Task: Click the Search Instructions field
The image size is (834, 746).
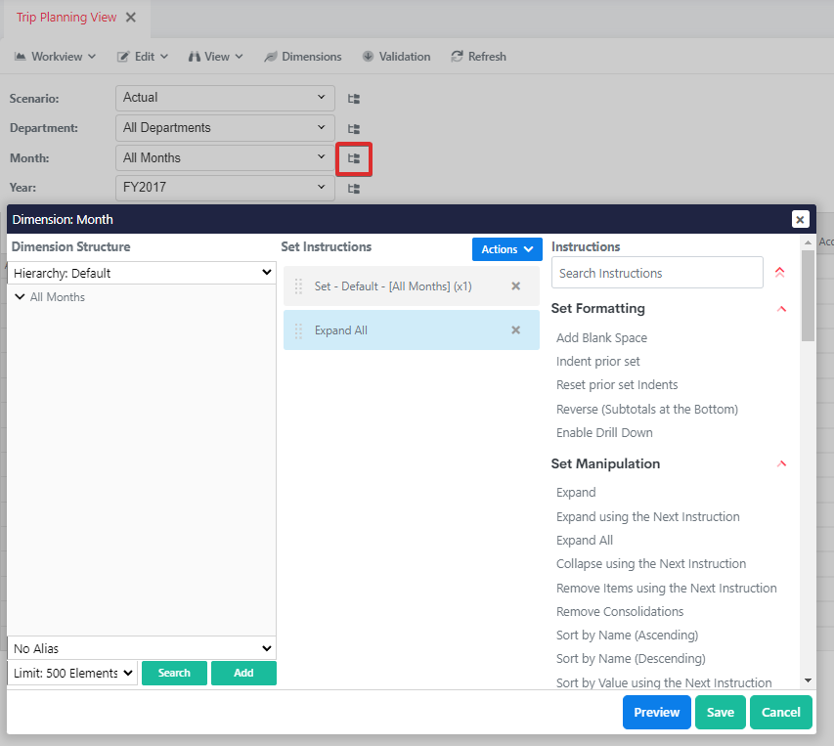Action: pos(657,273)
